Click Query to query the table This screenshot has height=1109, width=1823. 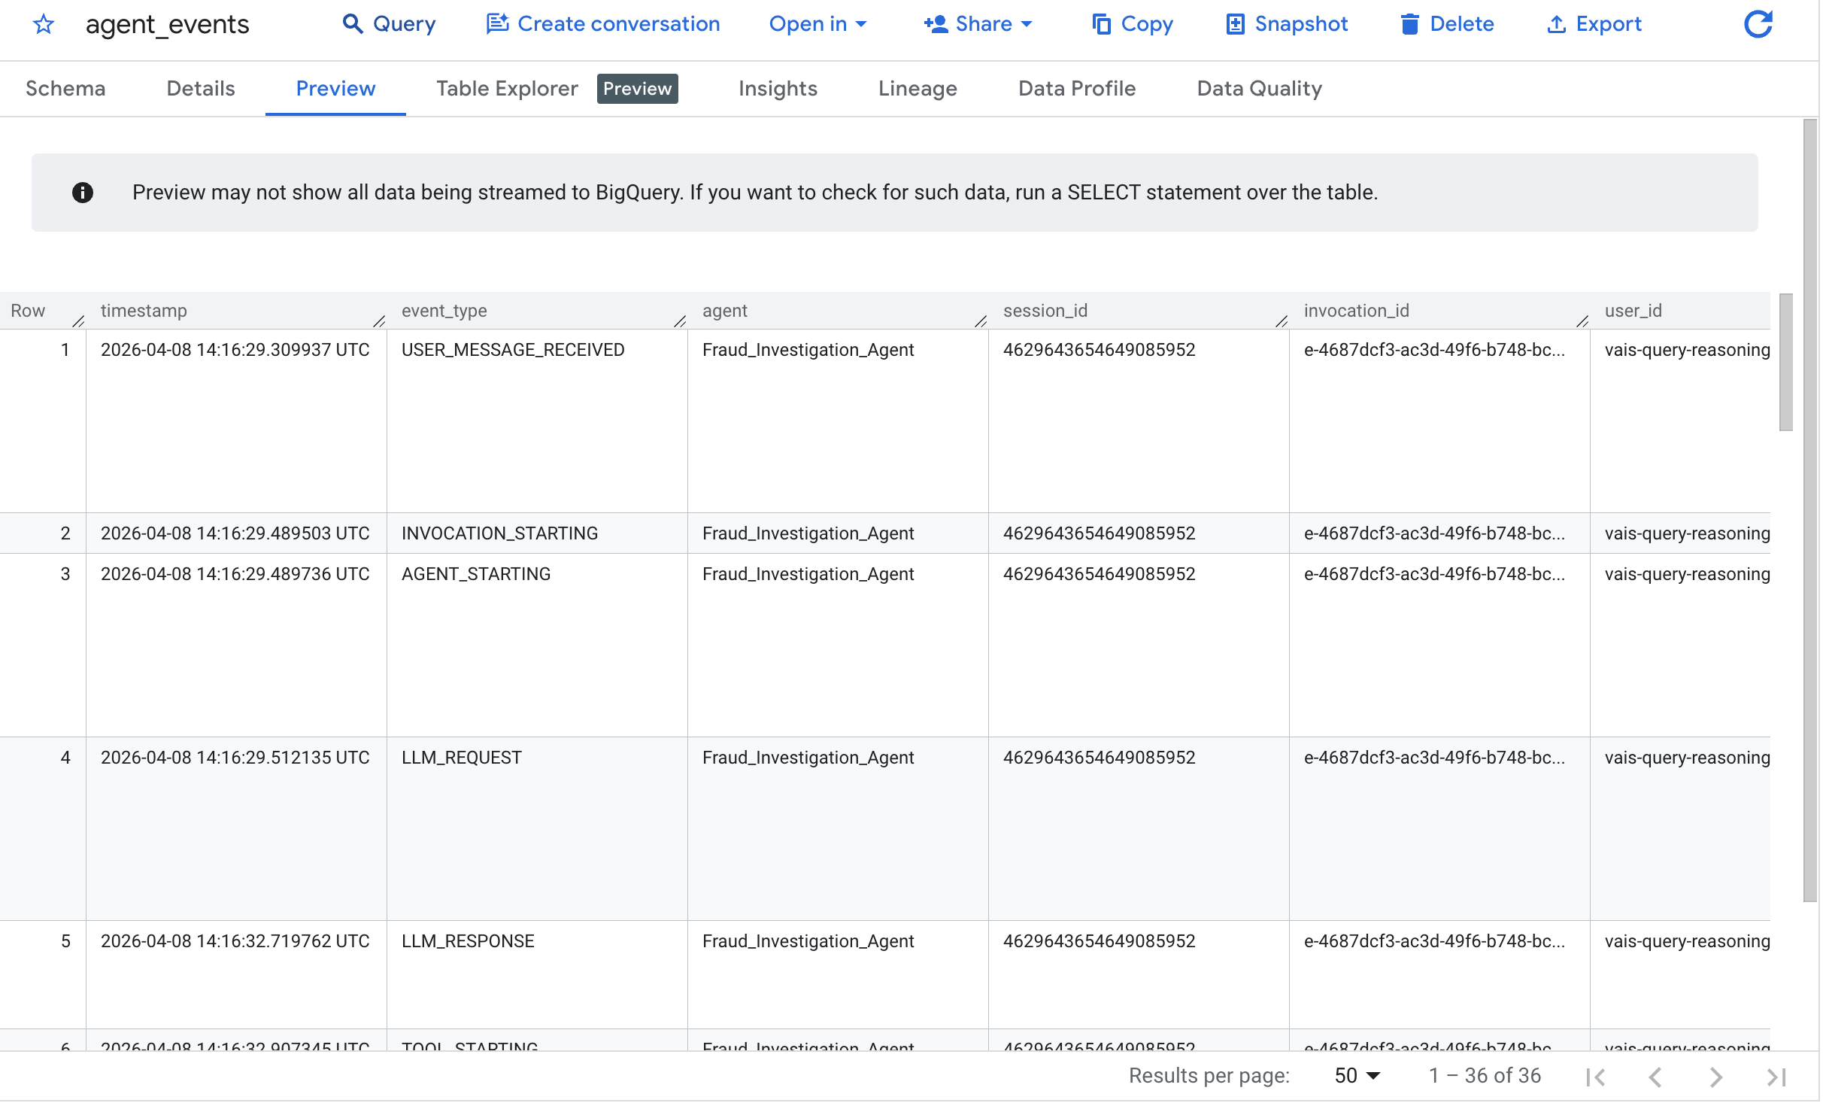(389, 24)
